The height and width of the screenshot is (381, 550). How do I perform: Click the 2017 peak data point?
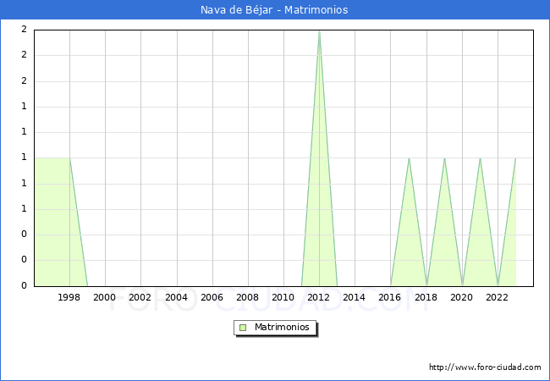tap(409, 158)
